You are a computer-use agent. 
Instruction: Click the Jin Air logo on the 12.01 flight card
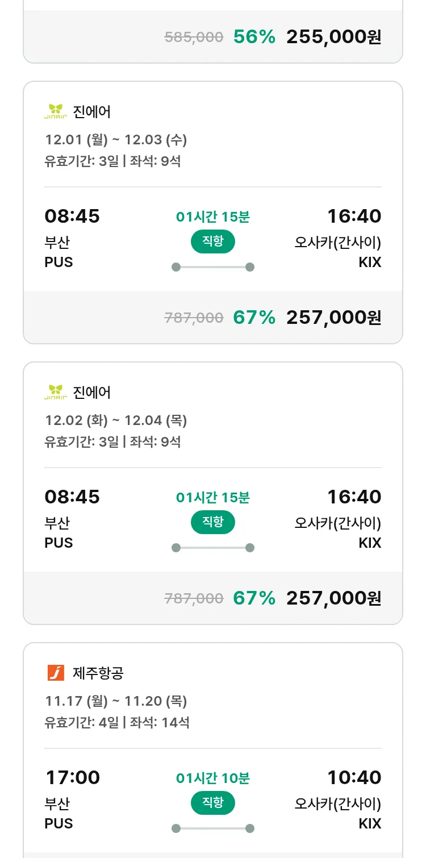pyautogui.click(x=56, y=111)
